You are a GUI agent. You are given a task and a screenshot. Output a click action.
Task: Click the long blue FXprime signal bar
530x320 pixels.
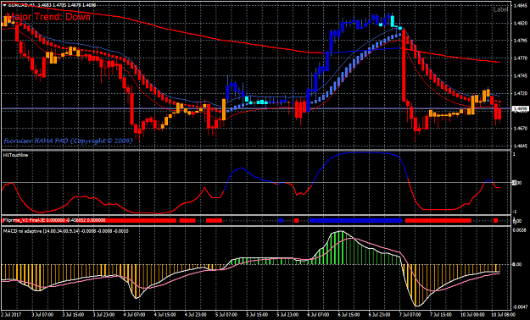pos(355,220)
